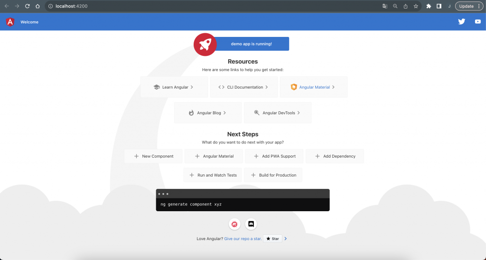Click chevron on Angular Material resource card
Image resolution: width=486 pixels, height=260 pixels.
tap(333, 87)
